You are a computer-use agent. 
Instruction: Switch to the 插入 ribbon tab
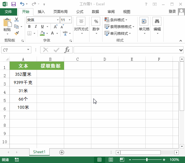point(41,12)
